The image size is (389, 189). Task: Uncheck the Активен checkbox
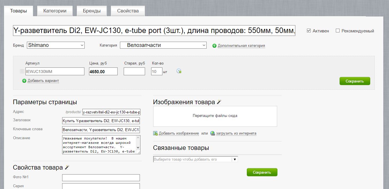309,31
